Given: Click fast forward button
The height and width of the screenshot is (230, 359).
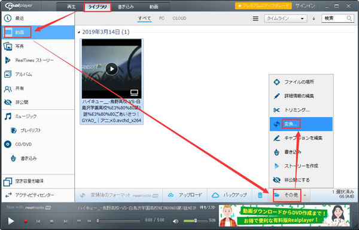Looking at the screenshot, I should click(89, 221).
